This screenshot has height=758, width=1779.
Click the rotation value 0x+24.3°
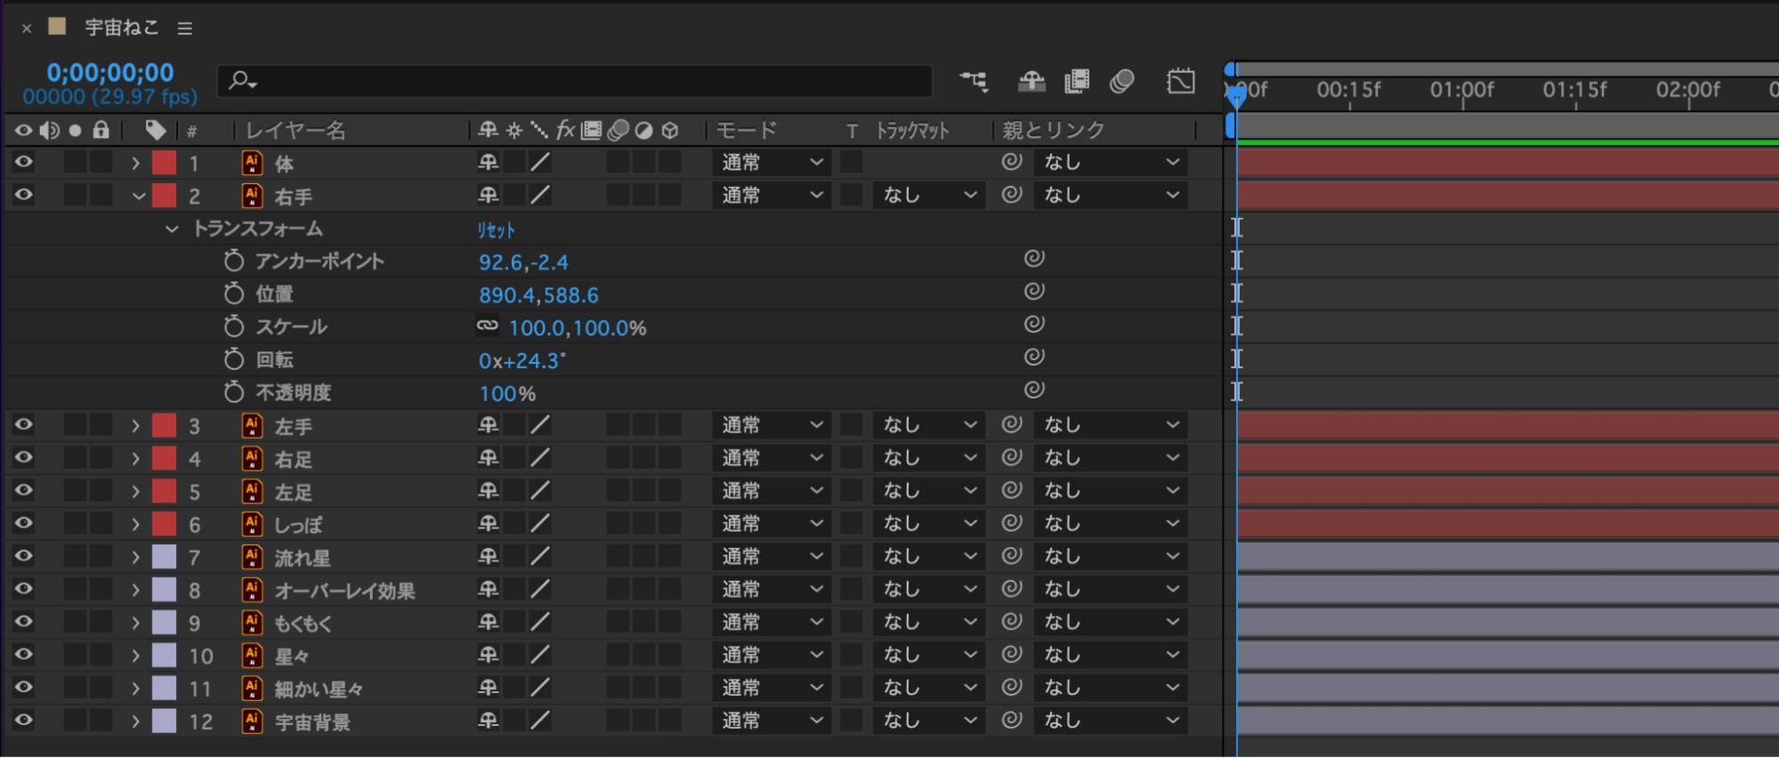522,360
